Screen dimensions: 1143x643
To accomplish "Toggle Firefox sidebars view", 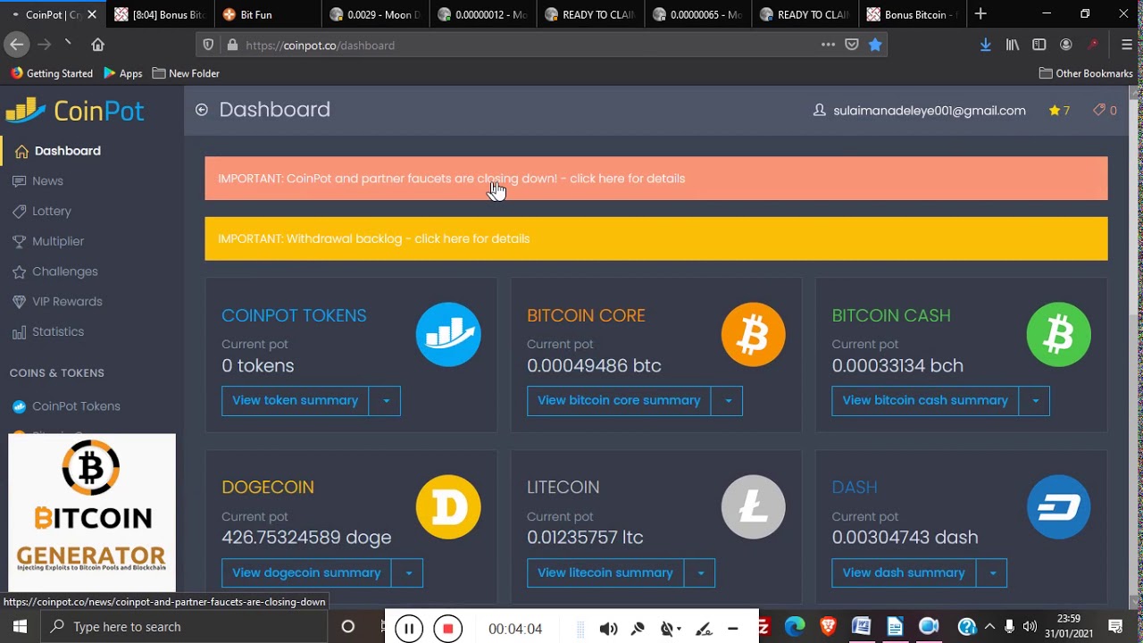I will [x=1039, y=45].
